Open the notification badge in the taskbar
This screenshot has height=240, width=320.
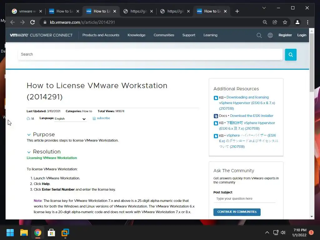coord(311,232)
